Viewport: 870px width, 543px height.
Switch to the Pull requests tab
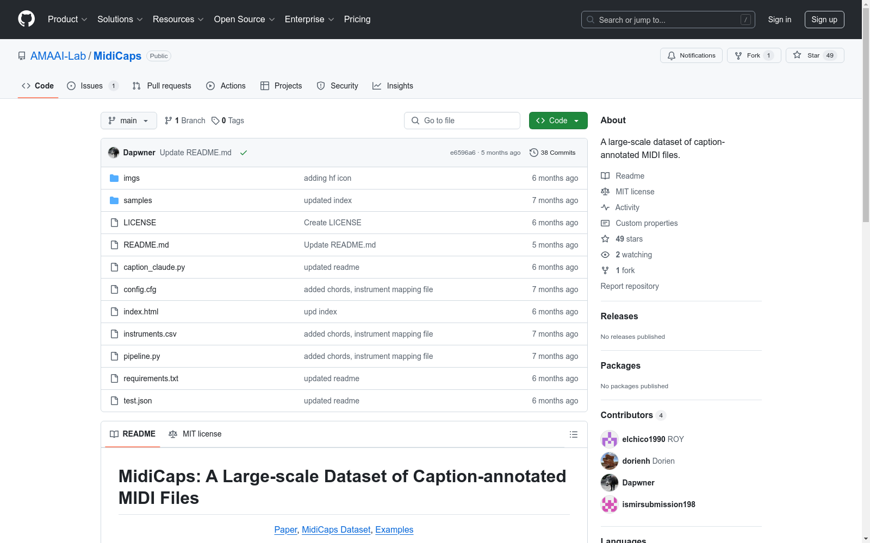tap(162, 86)
